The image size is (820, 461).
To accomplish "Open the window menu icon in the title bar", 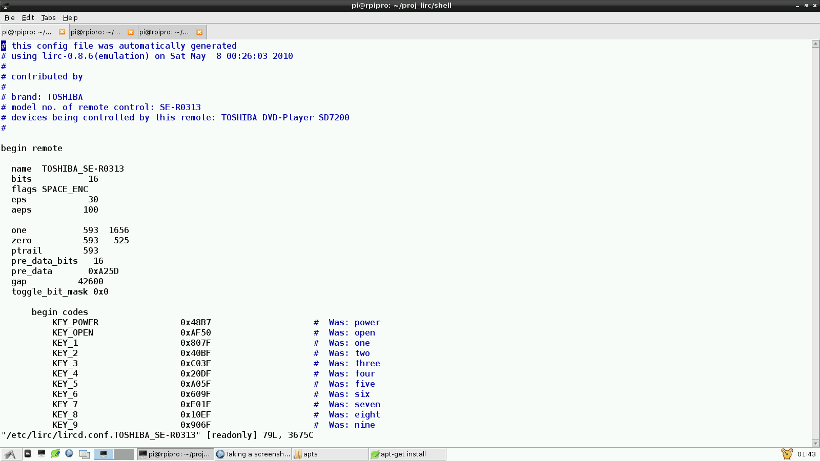I will tap(6, 6).
